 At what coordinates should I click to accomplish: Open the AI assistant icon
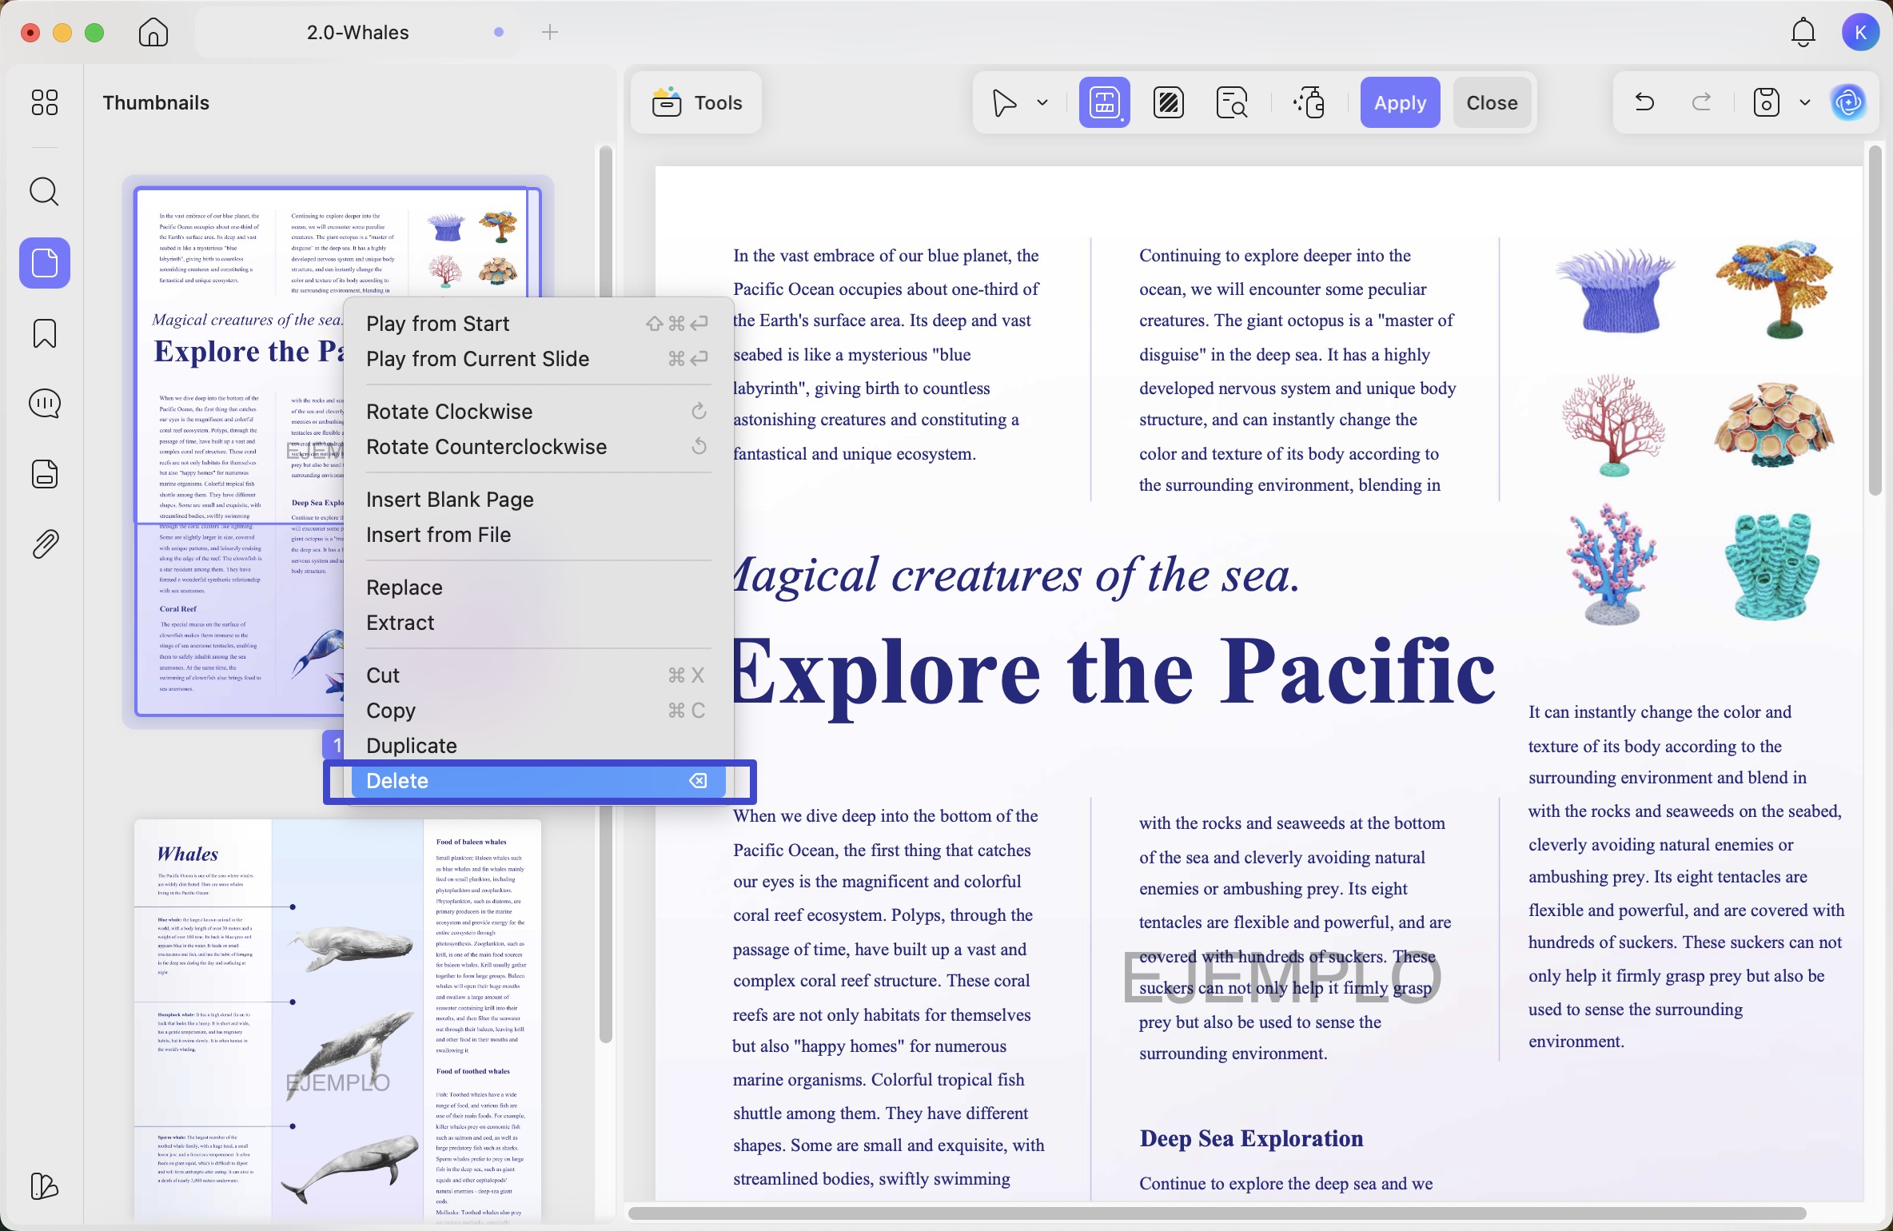1849,102
